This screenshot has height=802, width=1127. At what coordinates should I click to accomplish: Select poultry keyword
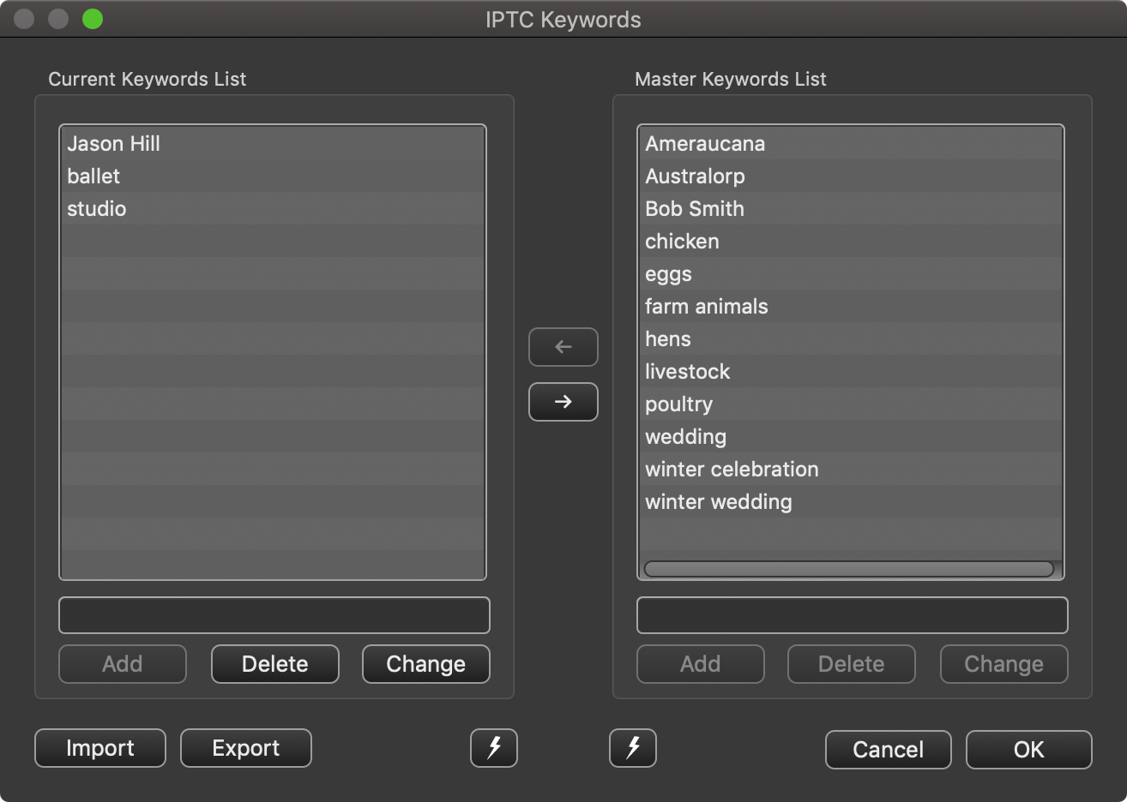(851, 404)
